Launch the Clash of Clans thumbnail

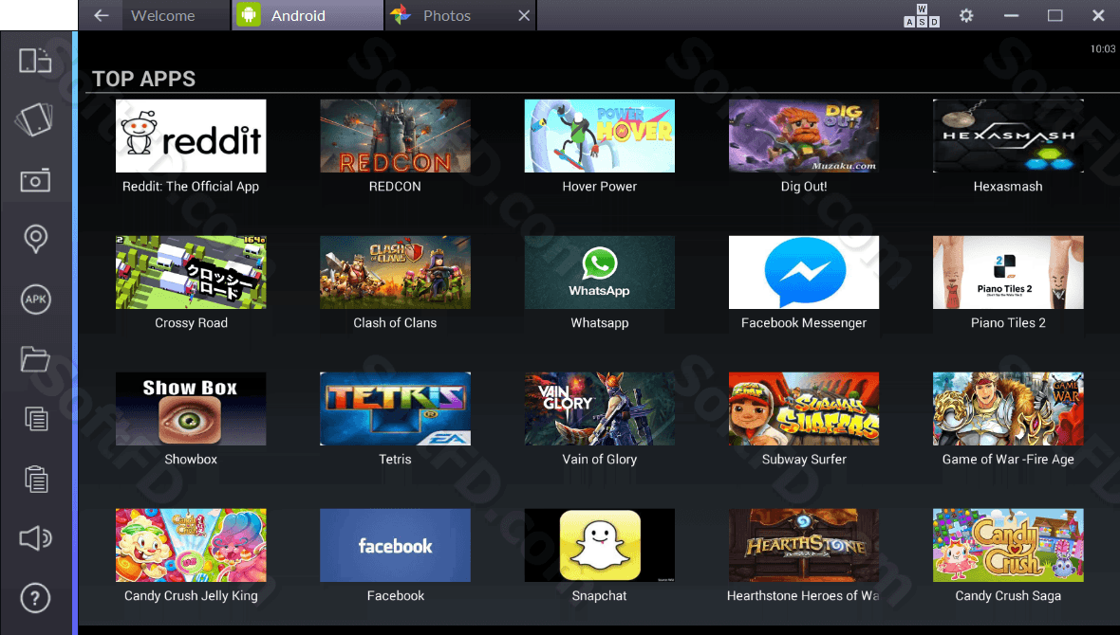[x=395, y=273]
